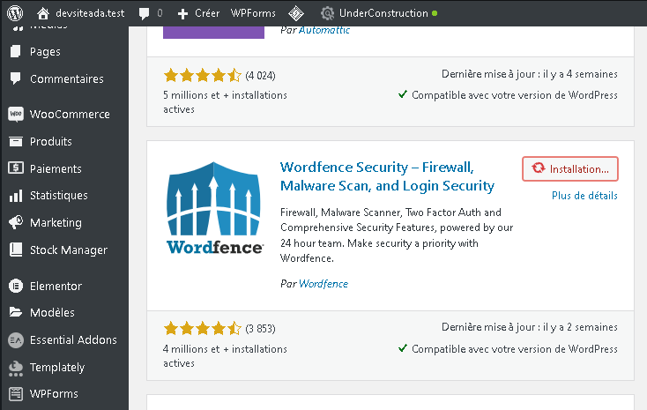Open the Pages sidebar menu
This screenshot has height=410, width=647.
pos(45,52)
